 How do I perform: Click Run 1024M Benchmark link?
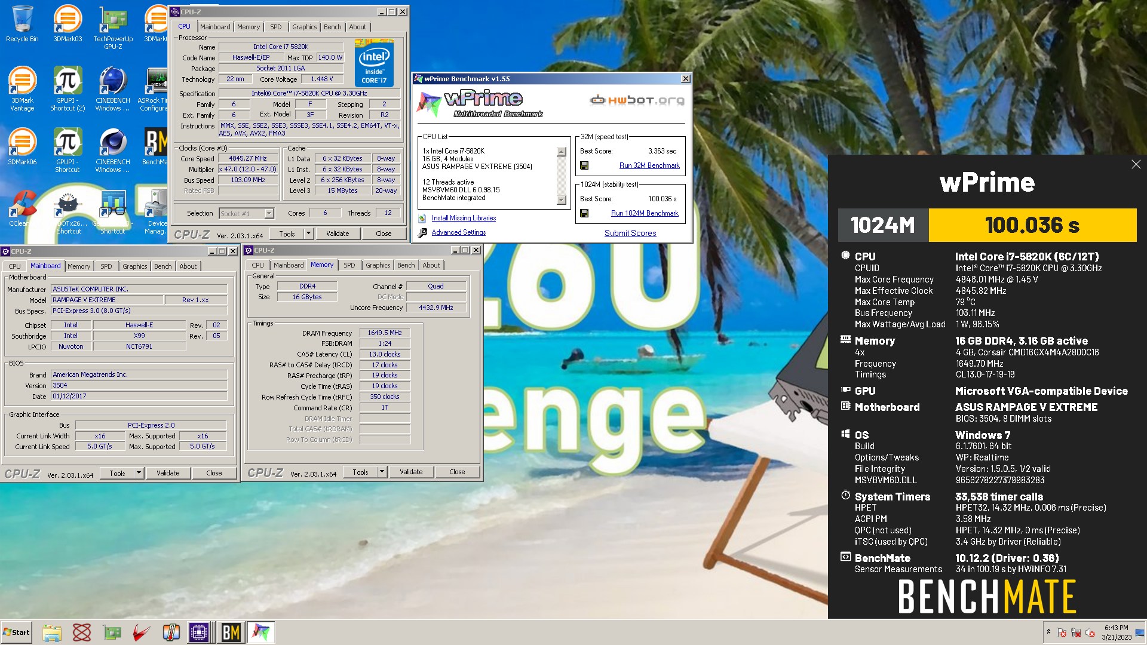point(645,213)
